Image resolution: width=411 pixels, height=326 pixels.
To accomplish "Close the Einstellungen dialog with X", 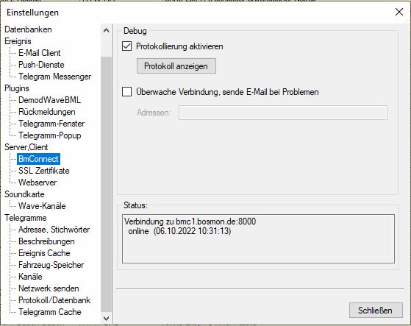I will [x=399, y=12].
